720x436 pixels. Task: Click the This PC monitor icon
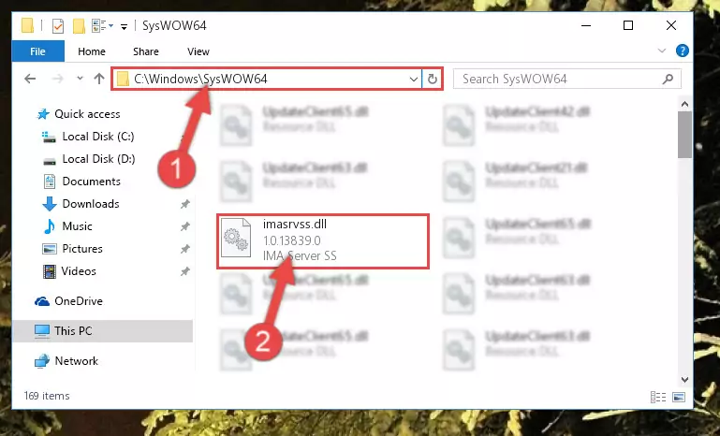click(42, 331)
